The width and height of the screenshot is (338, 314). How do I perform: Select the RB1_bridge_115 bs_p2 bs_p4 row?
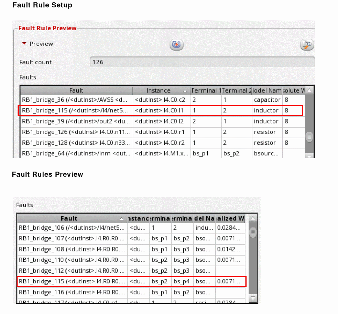click(x=131, y=282)
